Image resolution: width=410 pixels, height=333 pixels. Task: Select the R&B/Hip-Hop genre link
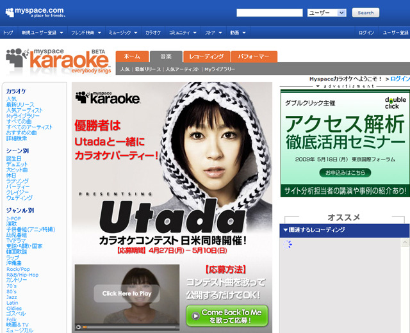[22, 275]
